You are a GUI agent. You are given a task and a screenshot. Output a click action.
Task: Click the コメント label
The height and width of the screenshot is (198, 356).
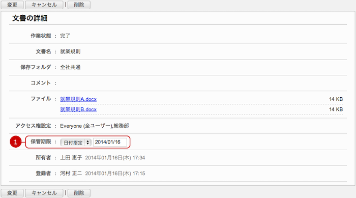tap(41, 83)
